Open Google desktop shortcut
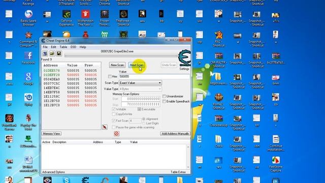 tap(28, 79)
